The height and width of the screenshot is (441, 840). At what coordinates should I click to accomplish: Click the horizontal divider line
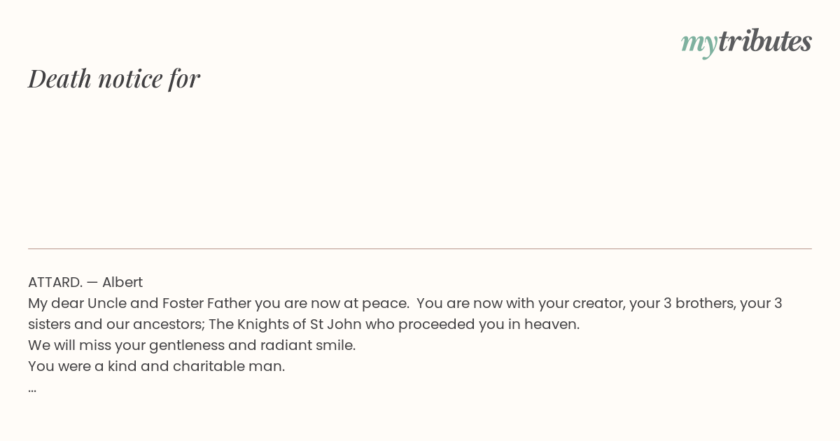(420, 248)
